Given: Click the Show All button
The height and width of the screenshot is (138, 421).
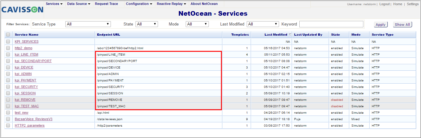Looking at the screenshot, I should tap(402, 25).
